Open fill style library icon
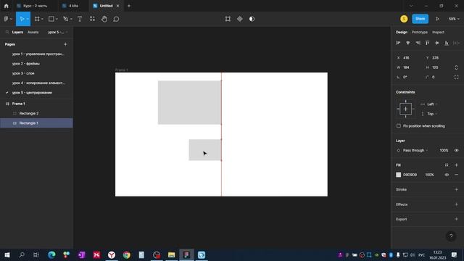This screenshot has height=261, width=464. [447, 165]
